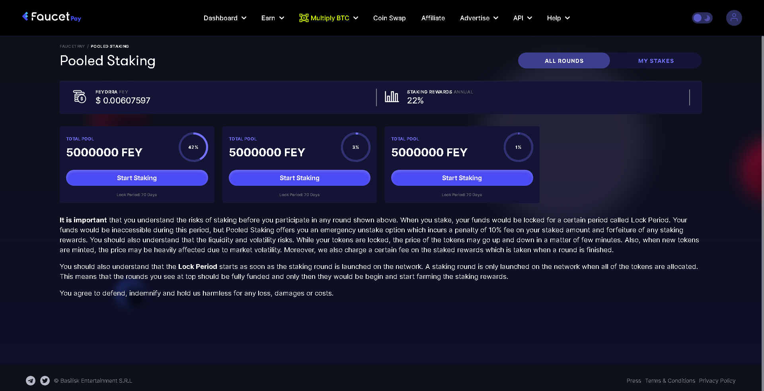Click the Feyorra coin stack icon
This screenshot has width=764, height=391.
pyautogui.click(x=80, y=97)
